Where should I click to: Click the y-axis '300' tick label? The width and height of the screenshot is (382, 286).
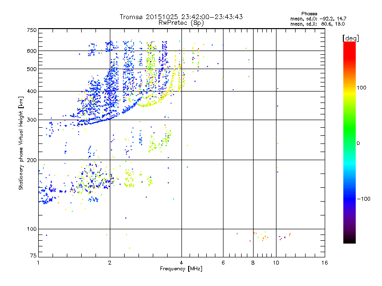[x=32, y=120]
